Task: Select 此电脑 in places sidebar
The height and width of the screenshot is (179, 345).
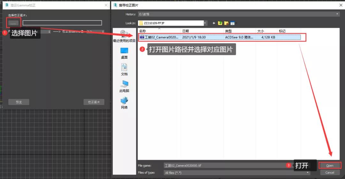Action: (x=124, y=86)
